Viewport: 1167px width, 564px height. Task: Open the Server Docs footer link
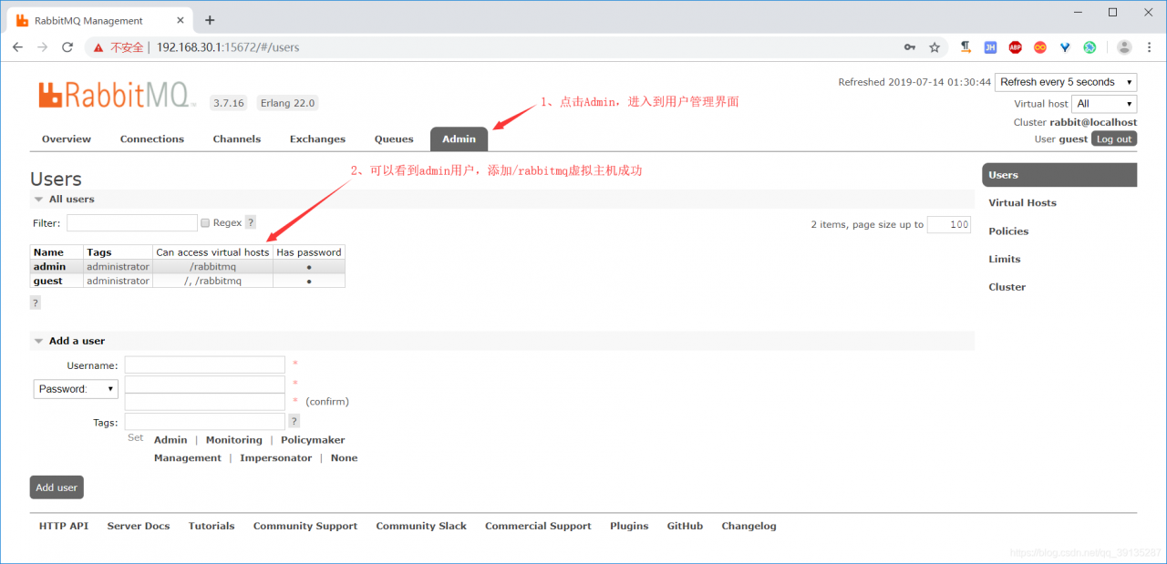139,527
